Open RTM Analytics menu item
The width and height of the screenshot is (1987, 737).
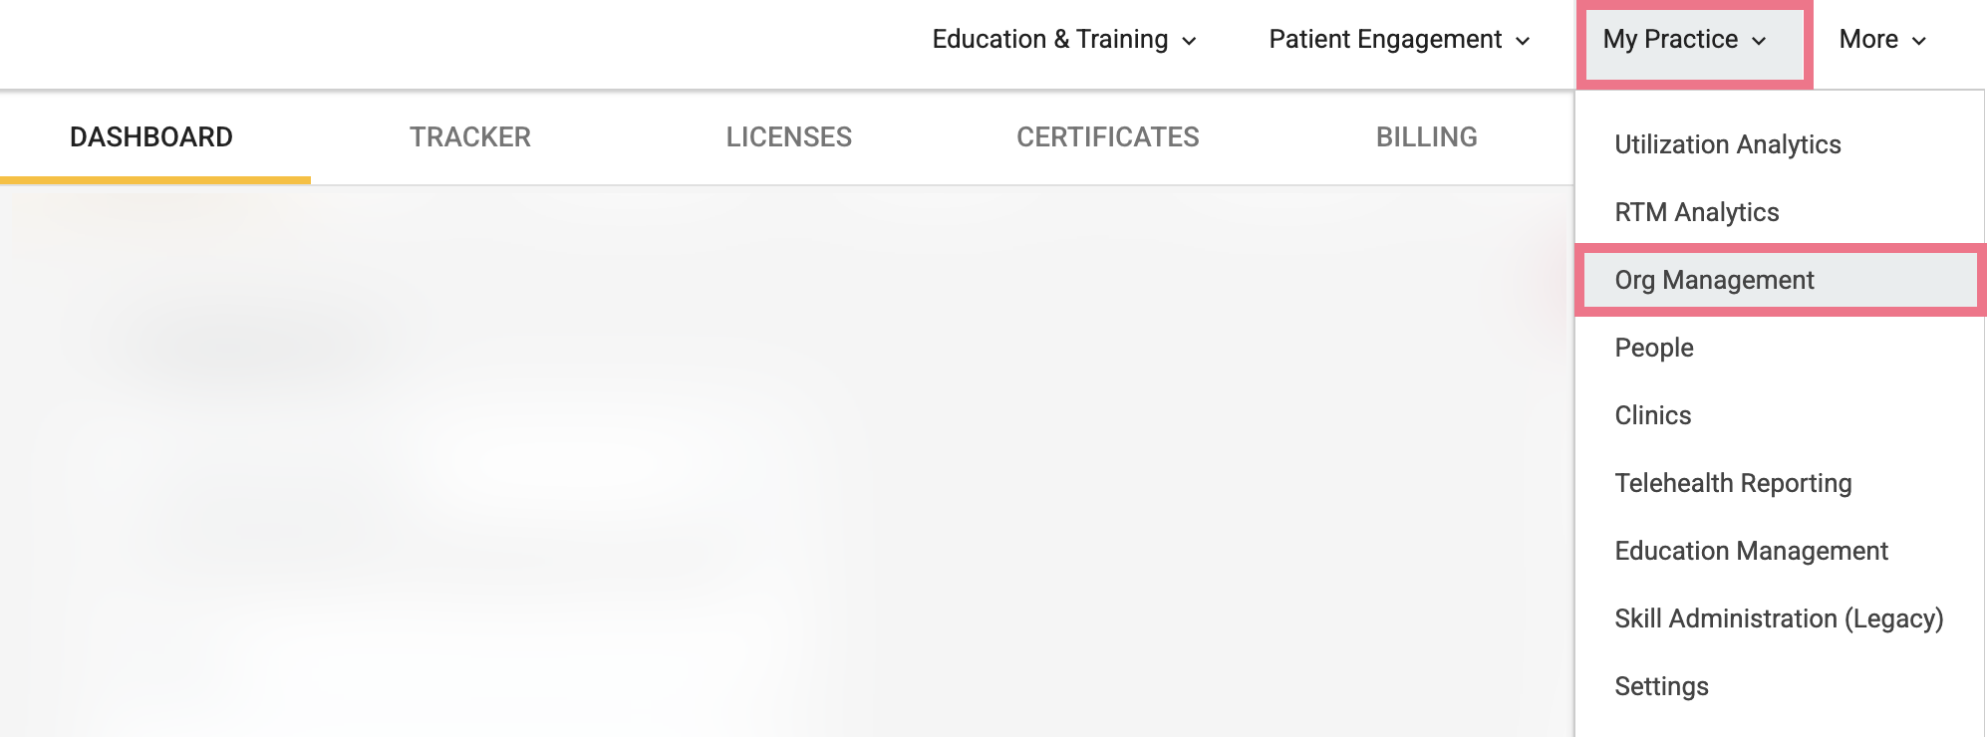point(1781,212)
